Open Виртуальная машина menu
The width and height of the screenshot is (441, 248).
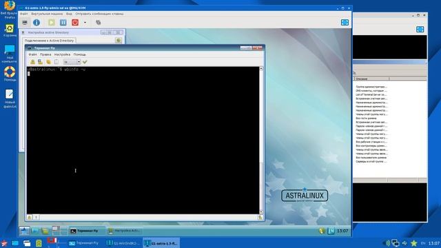(47, 14)
